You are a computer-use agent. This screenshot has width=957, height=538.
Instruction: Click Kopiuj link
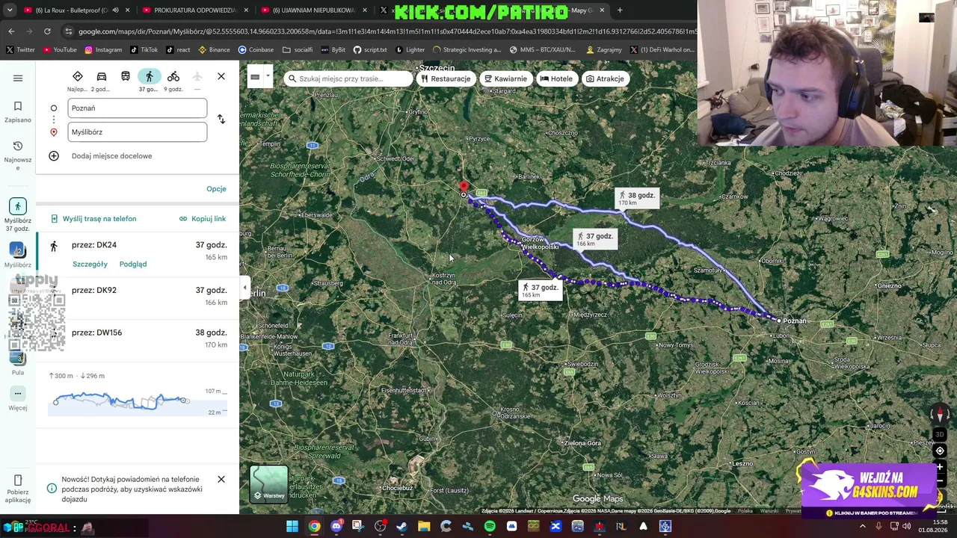click(203, 219)
